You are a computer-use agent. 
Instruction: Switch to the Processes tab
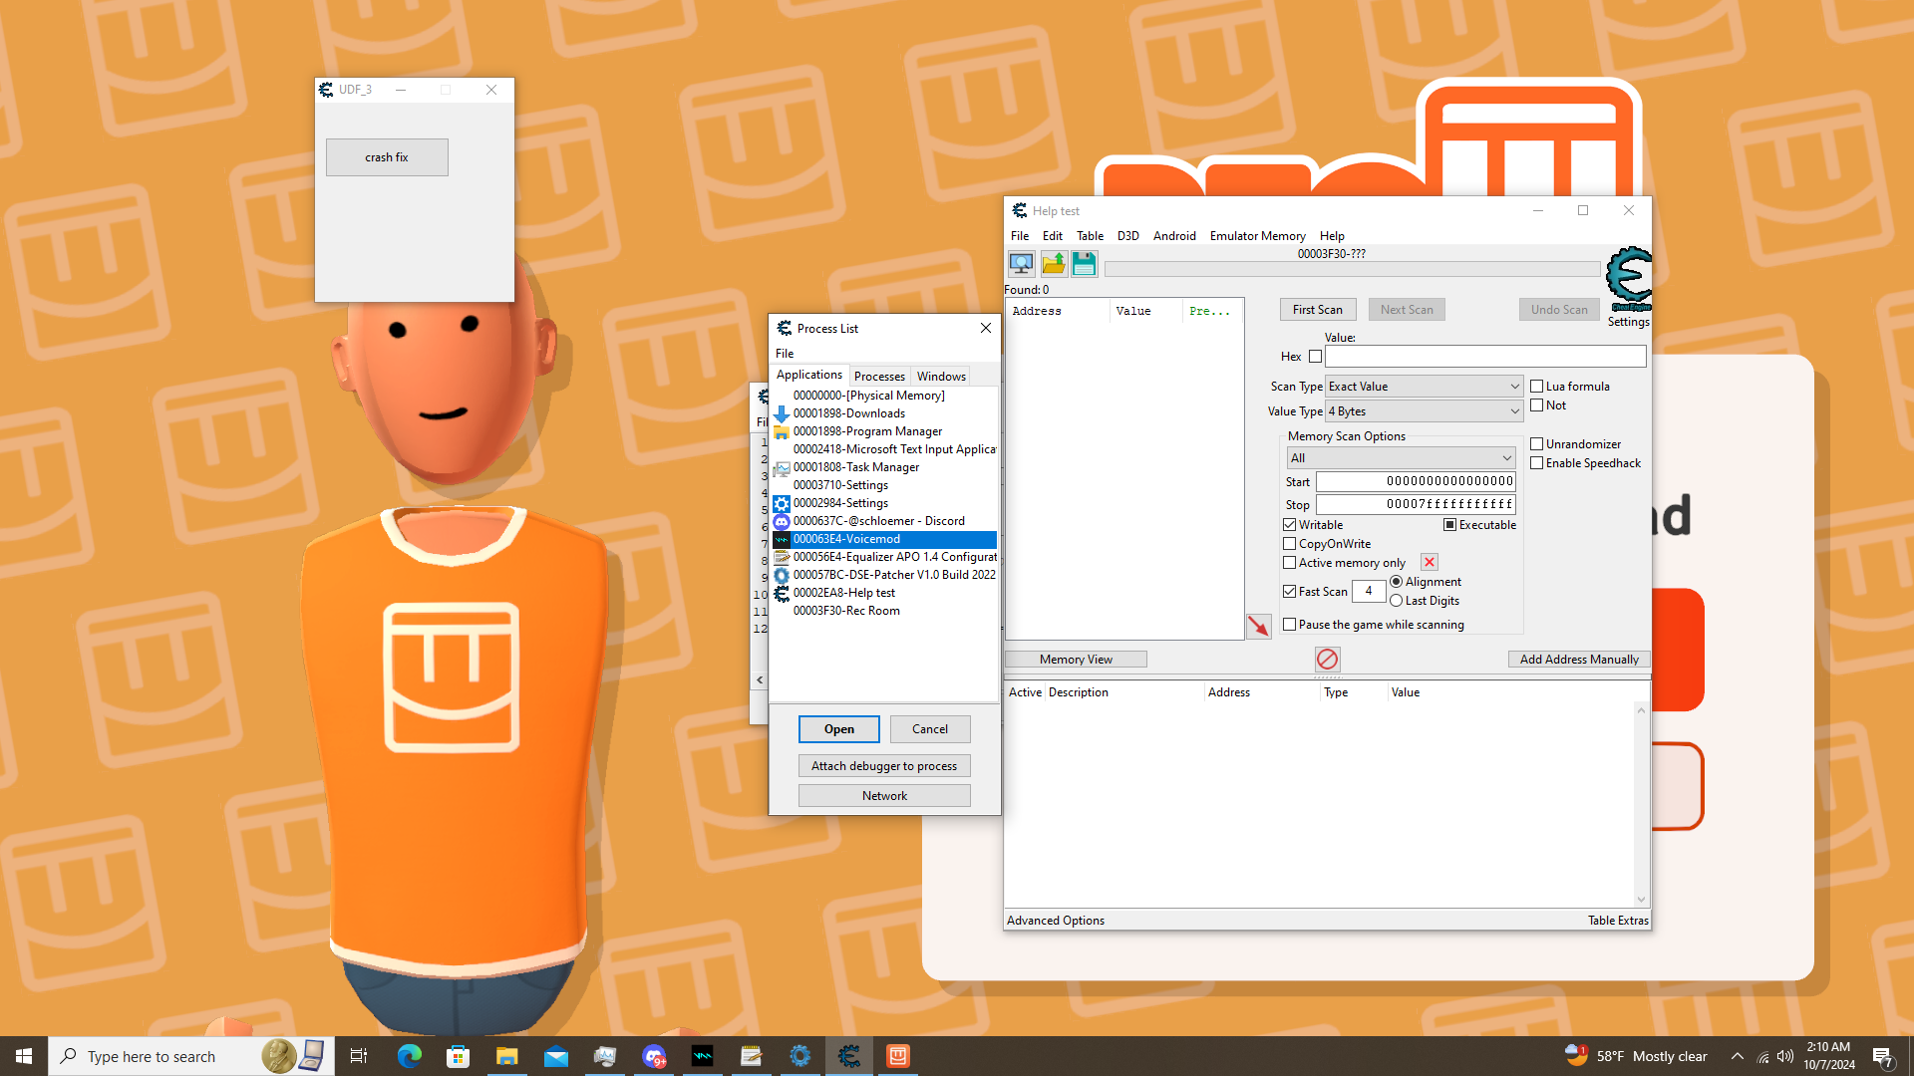tap(879, 377)
